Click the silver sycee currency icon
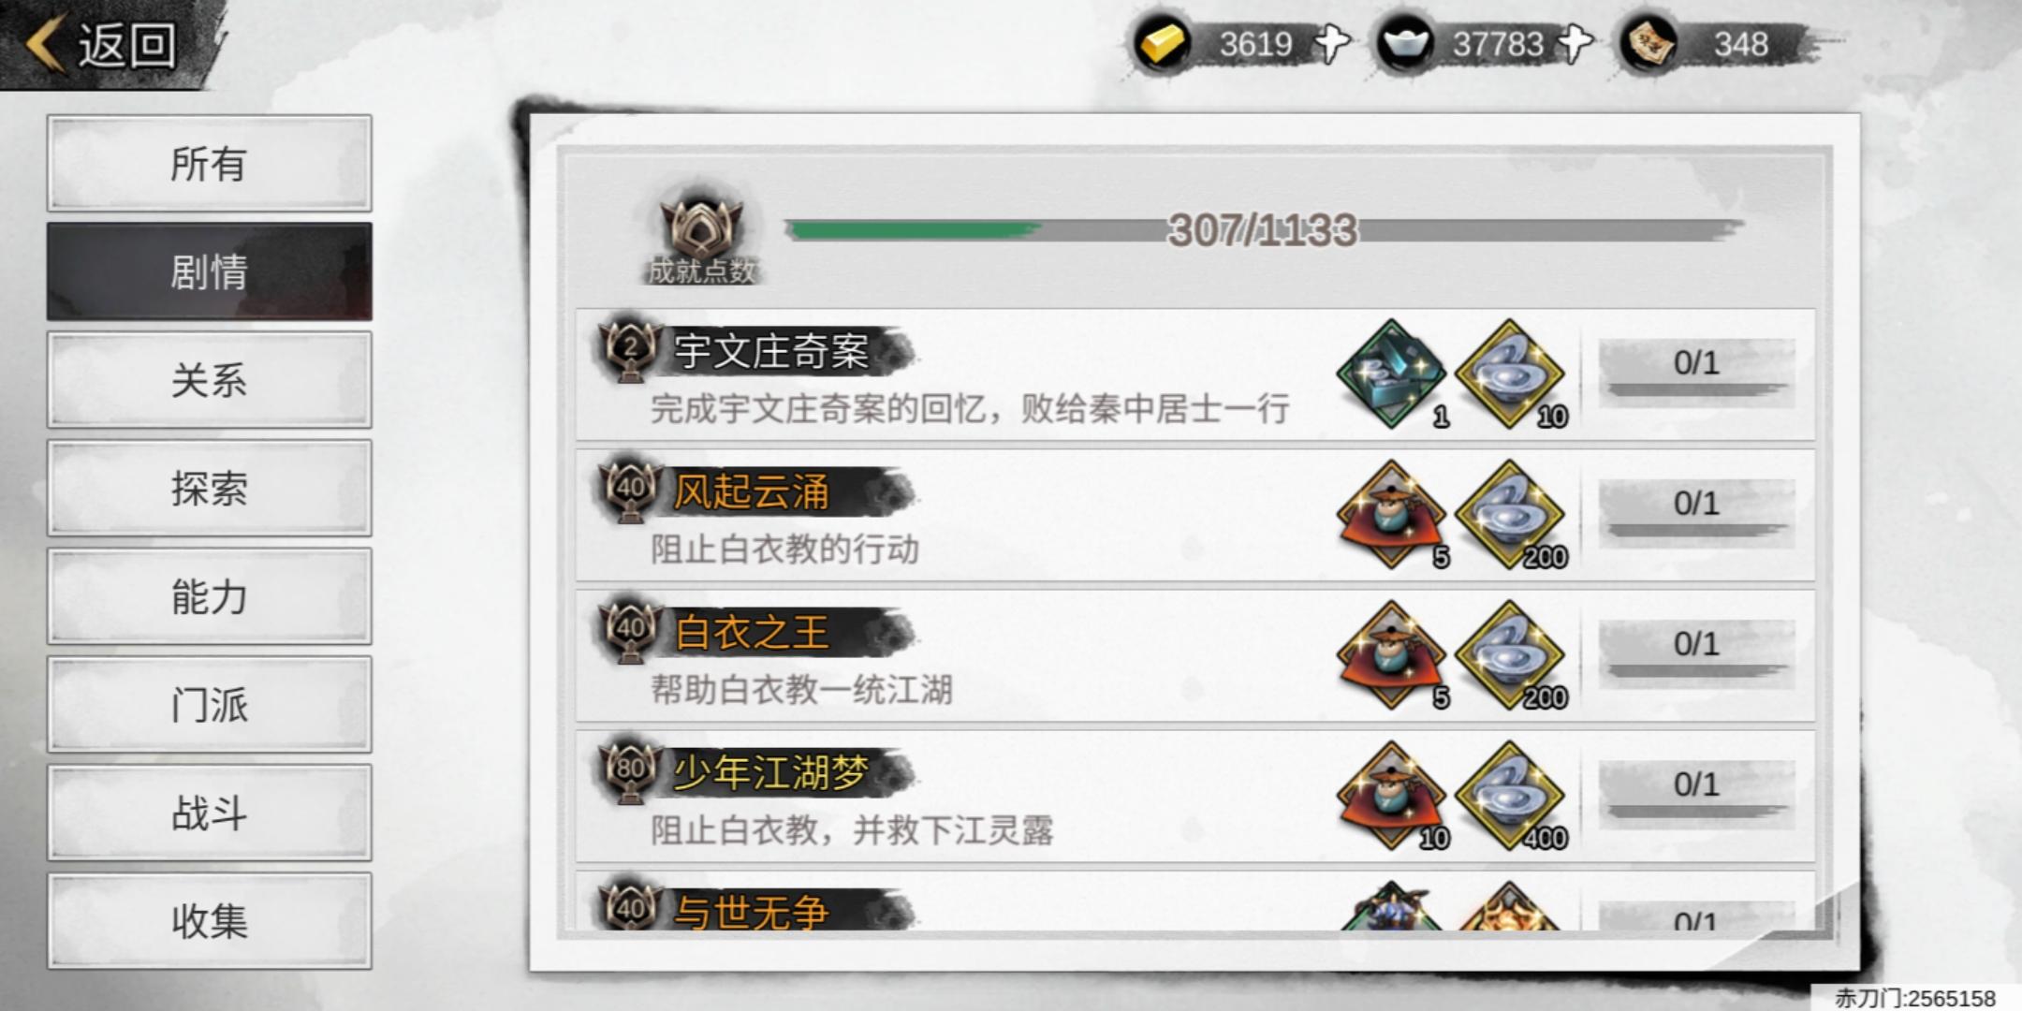The height and width of the screenshot is (1011, 2022). point(1405,44)
